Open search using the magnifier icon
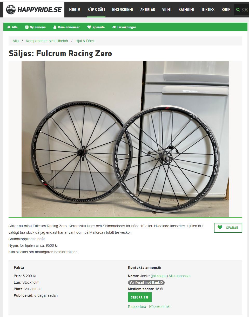Image resolution: width=249 pixels, height=317 pixels. tap(238, 9)
